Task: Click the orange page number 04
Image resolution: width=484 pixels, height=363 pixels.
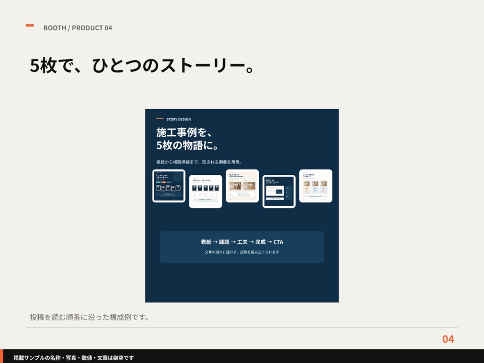Action: pos(448,339)
